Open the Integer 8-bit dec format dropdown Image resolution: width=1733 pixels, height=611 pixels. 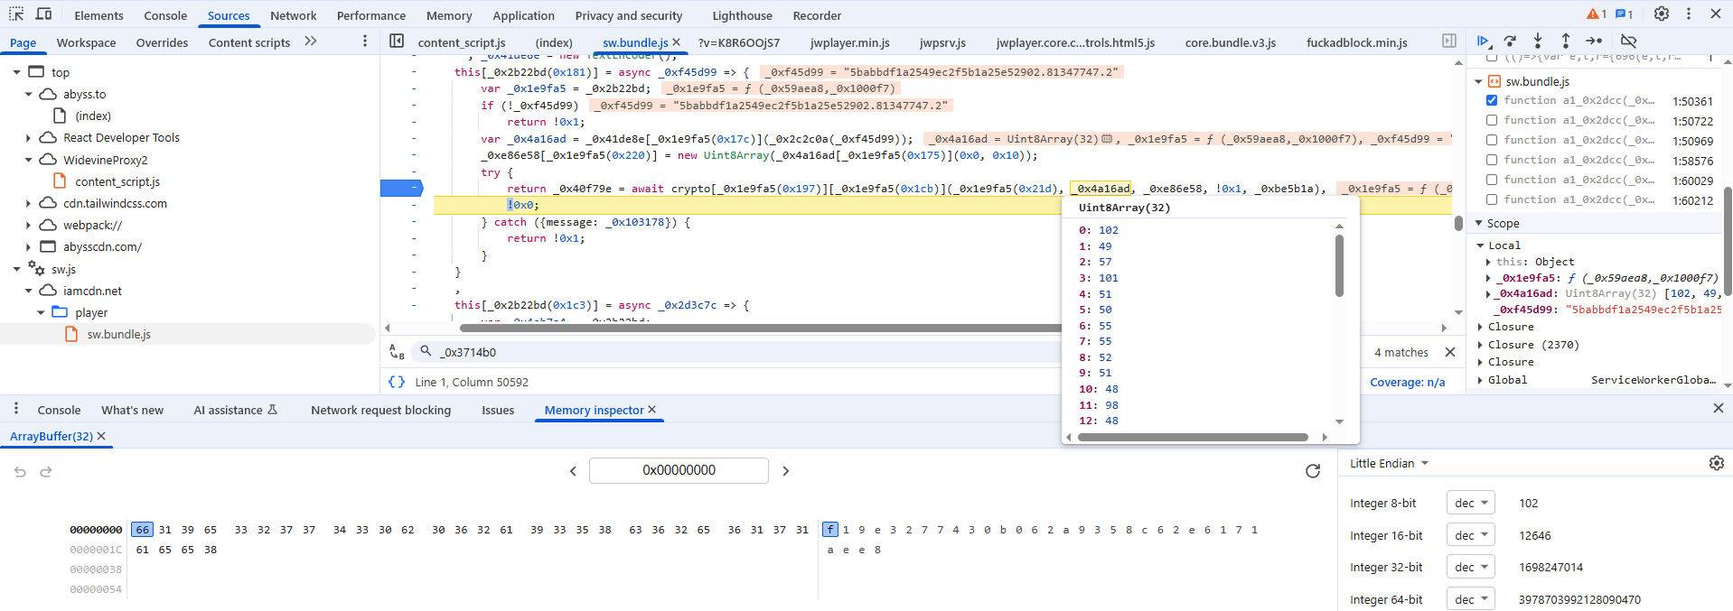tap(1470, 503)
